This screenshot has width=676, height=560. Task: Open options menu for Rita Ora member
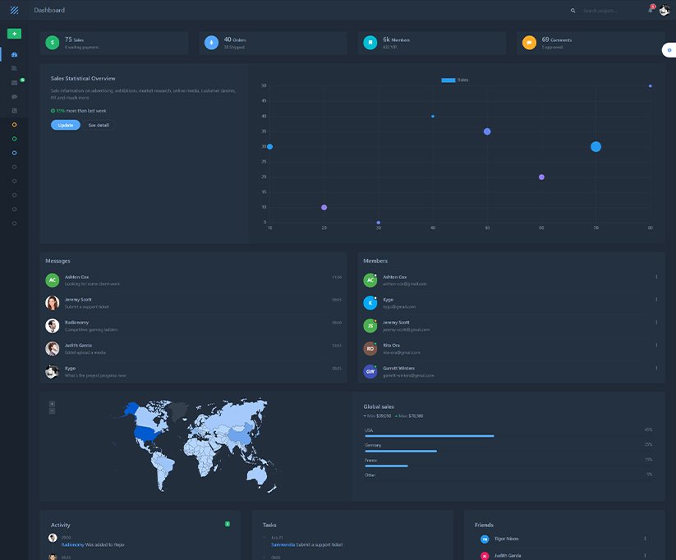(x=656, y=345)
